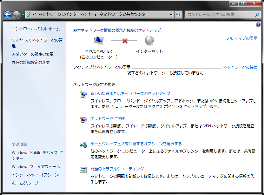Open ホームグループと共有に関するオプションを選択する link
The width and height of the screenshot is (264, 195).
(x=136, y=144)
